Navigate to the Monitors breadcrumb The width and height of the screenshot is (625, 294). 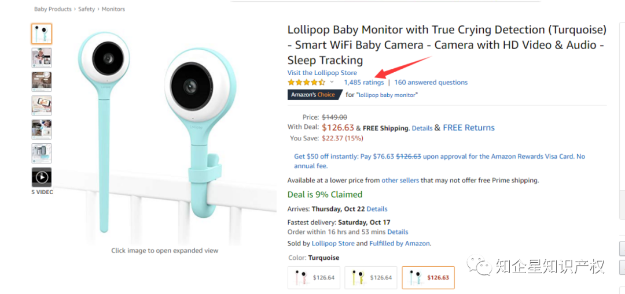point(113,9)
